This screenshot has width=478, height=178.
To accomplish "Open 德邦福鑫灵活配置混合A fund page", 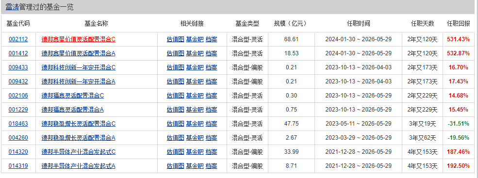I will pyautogui.click(x=73, y=110).
